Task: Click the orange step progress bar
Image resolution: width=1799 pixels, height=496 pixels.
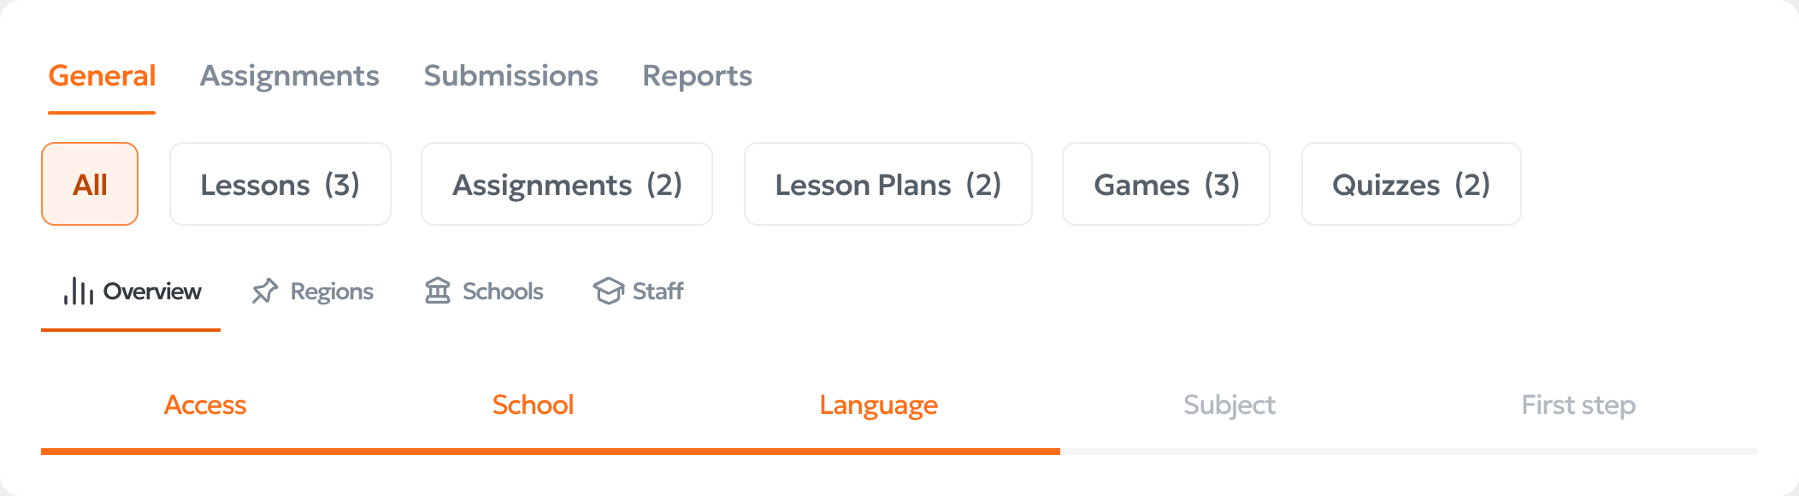Action: (x=551, y=451)
